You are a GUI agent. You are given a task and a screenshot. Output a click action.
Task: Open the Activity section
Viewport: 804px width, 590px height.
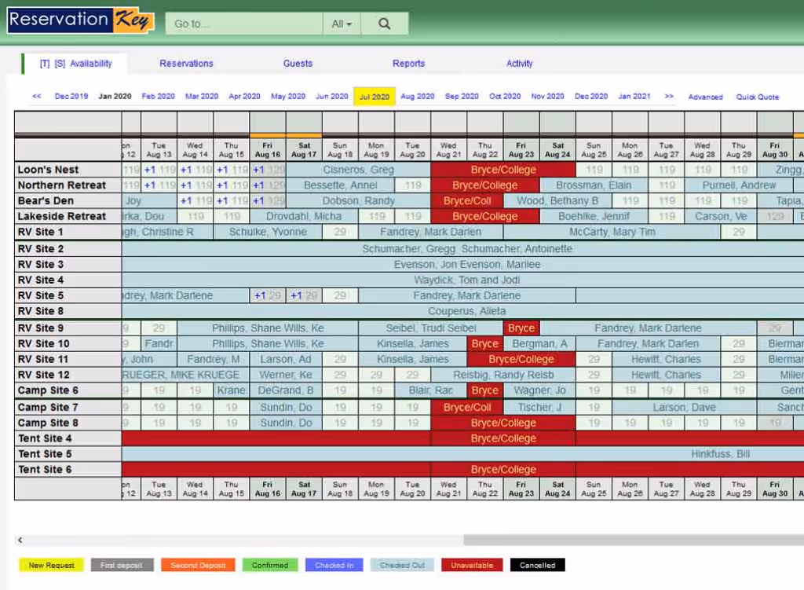pyautogui.click(x=519, y=64)
